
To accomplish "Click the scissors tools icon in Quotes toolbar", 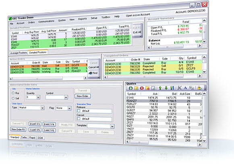I will click(179, 88).
